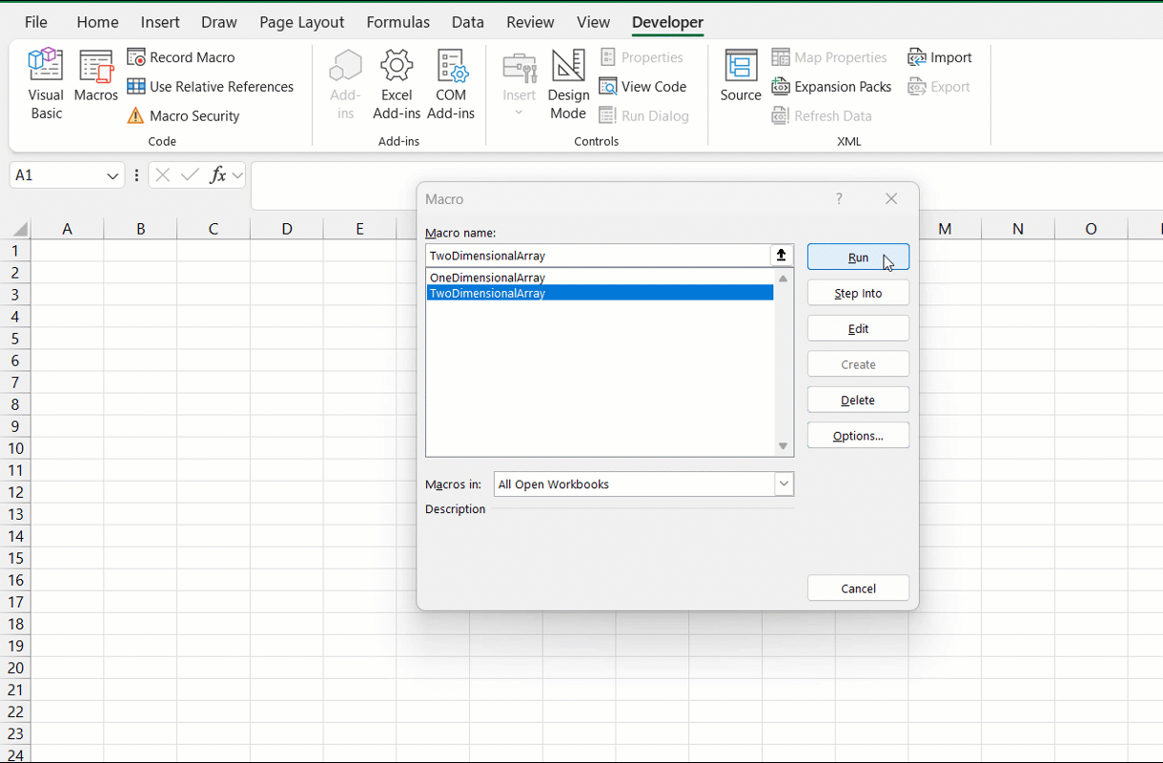The image size is (1163, 763).
Task: Switch to the Home tab
Action: click(97, 22)
